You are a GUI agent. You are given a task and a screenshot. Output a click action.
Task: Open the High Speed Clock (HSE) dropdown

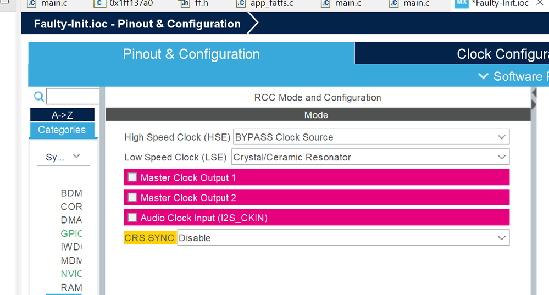[371, 137]
